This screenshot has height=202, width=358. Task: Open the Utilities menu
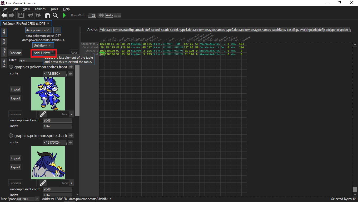point(40,9)
